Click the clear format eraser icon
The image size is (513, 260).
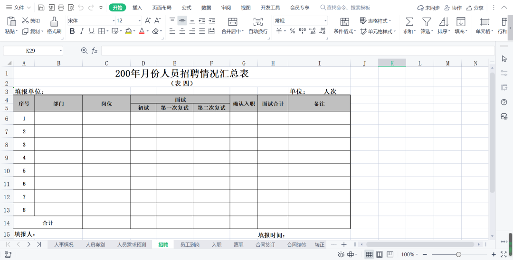pyautogui.click(x=155, y=31)
